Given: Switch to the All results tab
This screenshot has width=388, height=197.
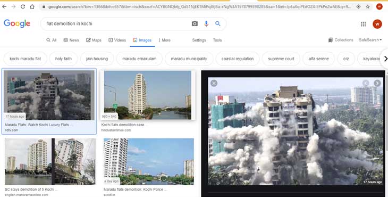Looking at the screenshot, I should 52,40.
